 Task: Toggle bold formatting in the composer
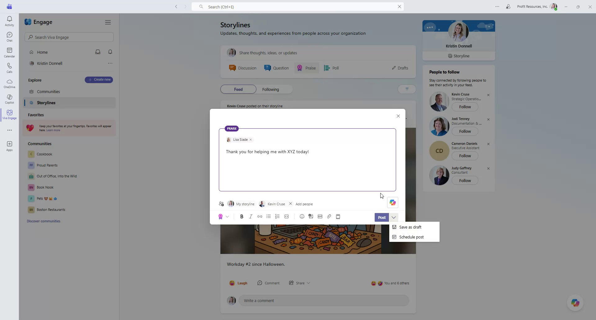point(242,216)
